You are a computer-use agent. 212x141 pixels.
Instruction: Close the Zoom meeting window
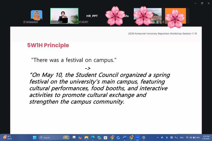209,3
